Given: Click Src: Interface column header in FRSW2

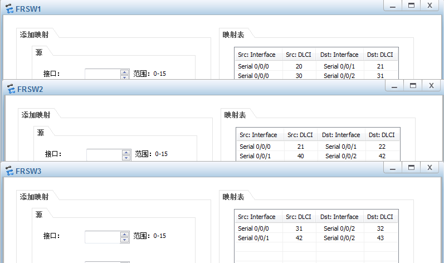Looking at the screenshot, I should (x=258, y=135).
